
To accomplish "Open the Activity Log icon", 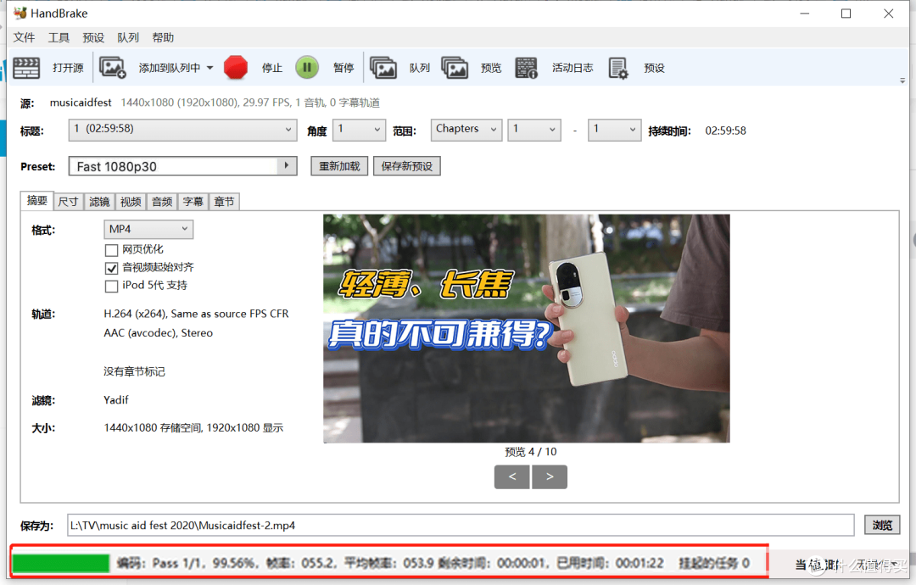I will click(x=526, y=68).
